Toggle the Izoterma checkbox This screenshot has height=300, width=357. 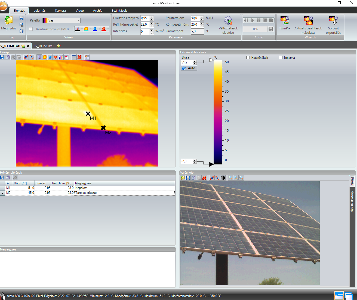coord(281,58)
